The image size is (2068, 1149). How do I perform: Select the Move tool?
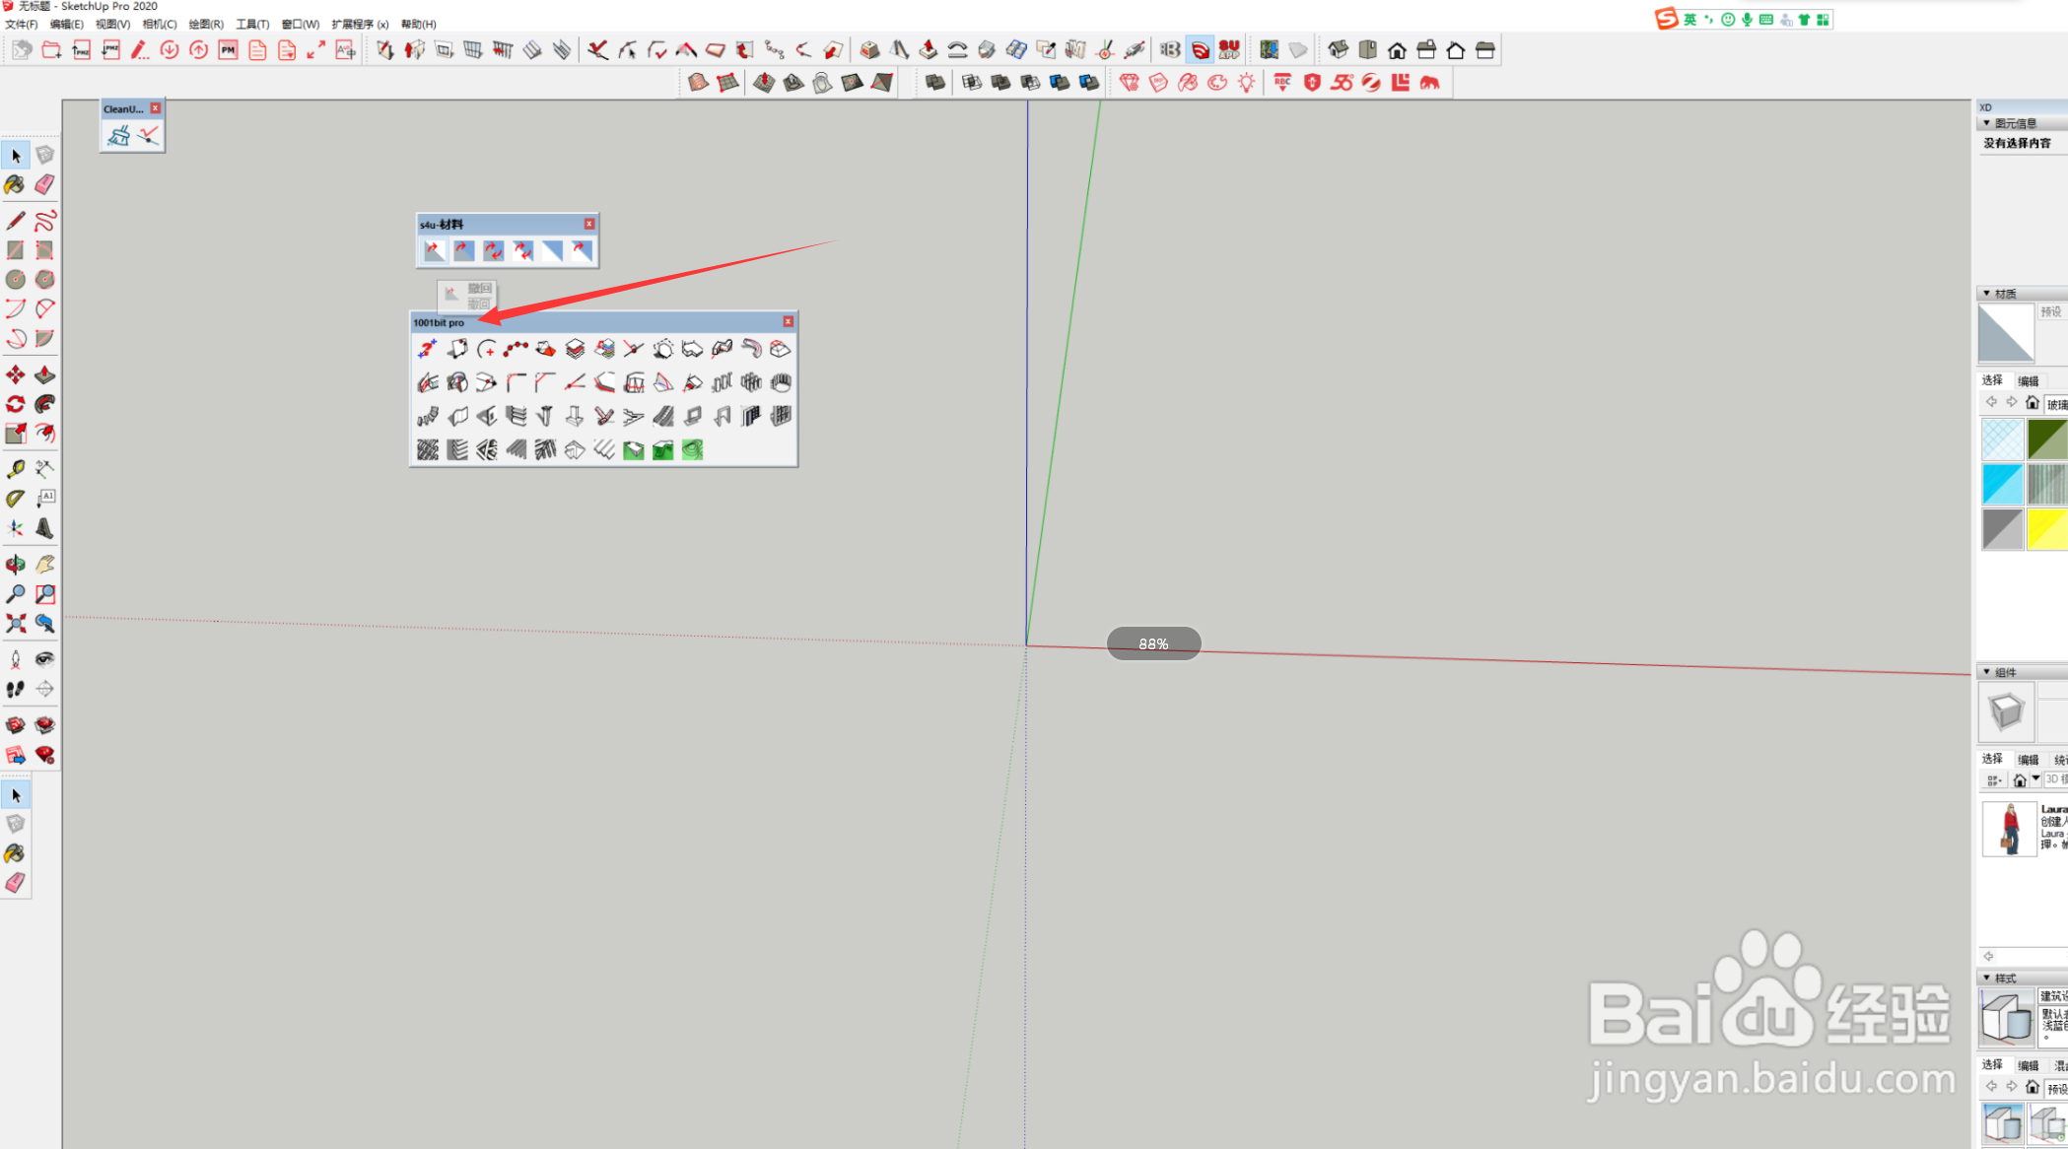[15, 374]
